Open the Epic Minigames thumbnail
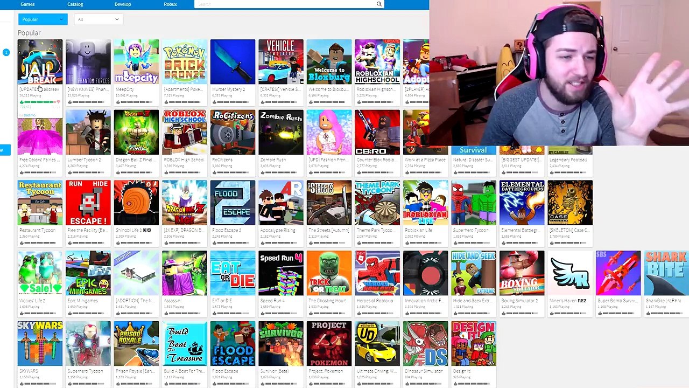The height and width of the screenshot is (388, 689). tap(88, 273)
